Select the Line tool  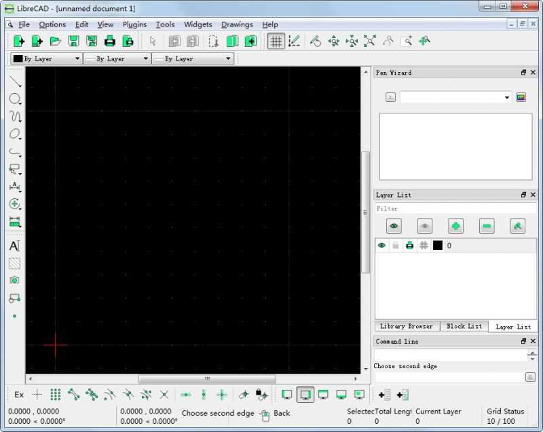tap(15, 83)
